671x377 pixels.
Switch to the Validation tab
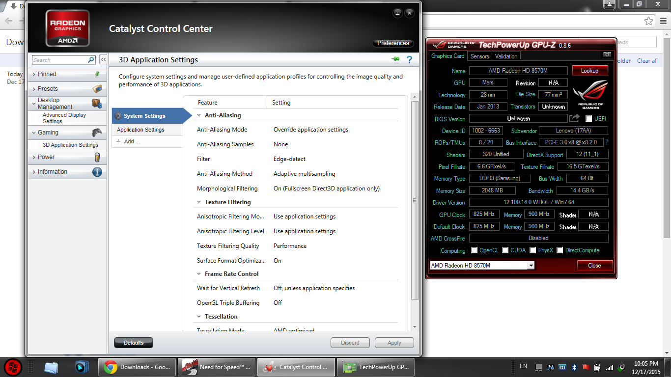(x=506, y=56)
